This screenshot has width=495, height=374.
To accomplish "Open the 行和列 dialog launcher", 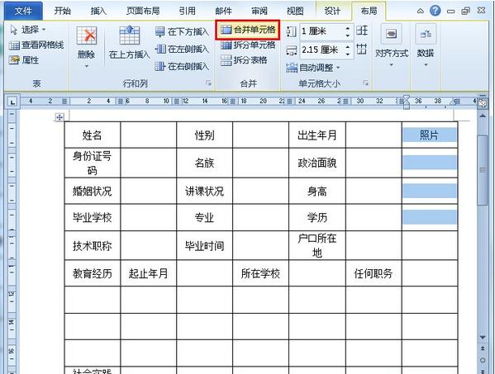I will click(x=208, y=83).
